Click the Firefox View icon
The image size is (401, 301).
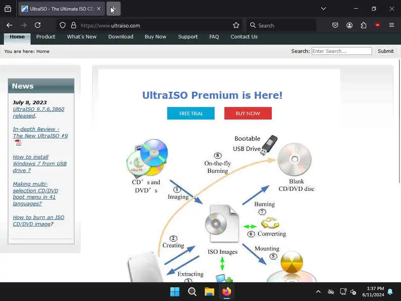tap(8, 9)
